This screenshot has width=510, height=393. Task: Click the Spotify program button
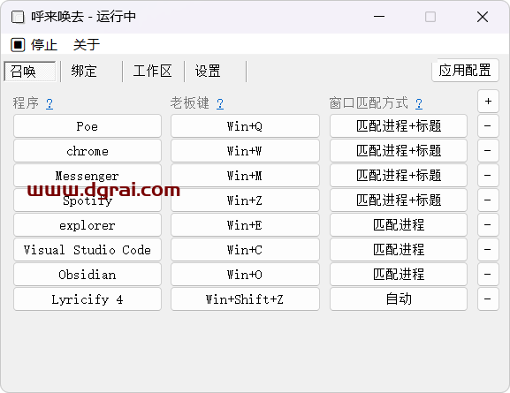pos(88,200)
